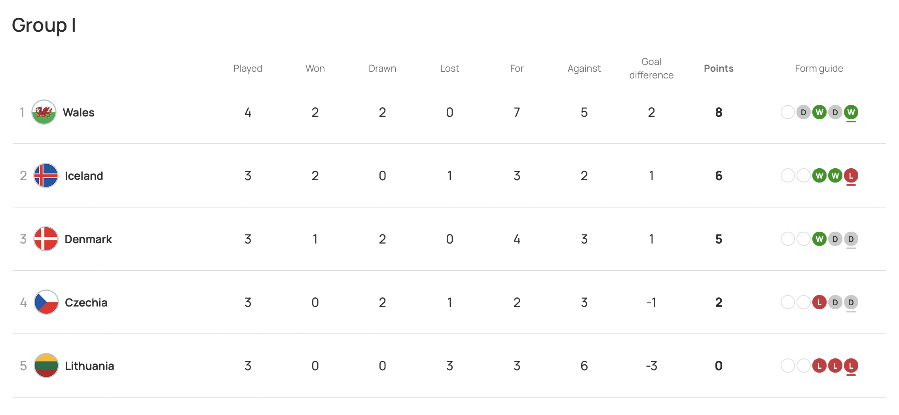Click the Group I heading
The image size is (899, 415).
(x=44, y=25)
